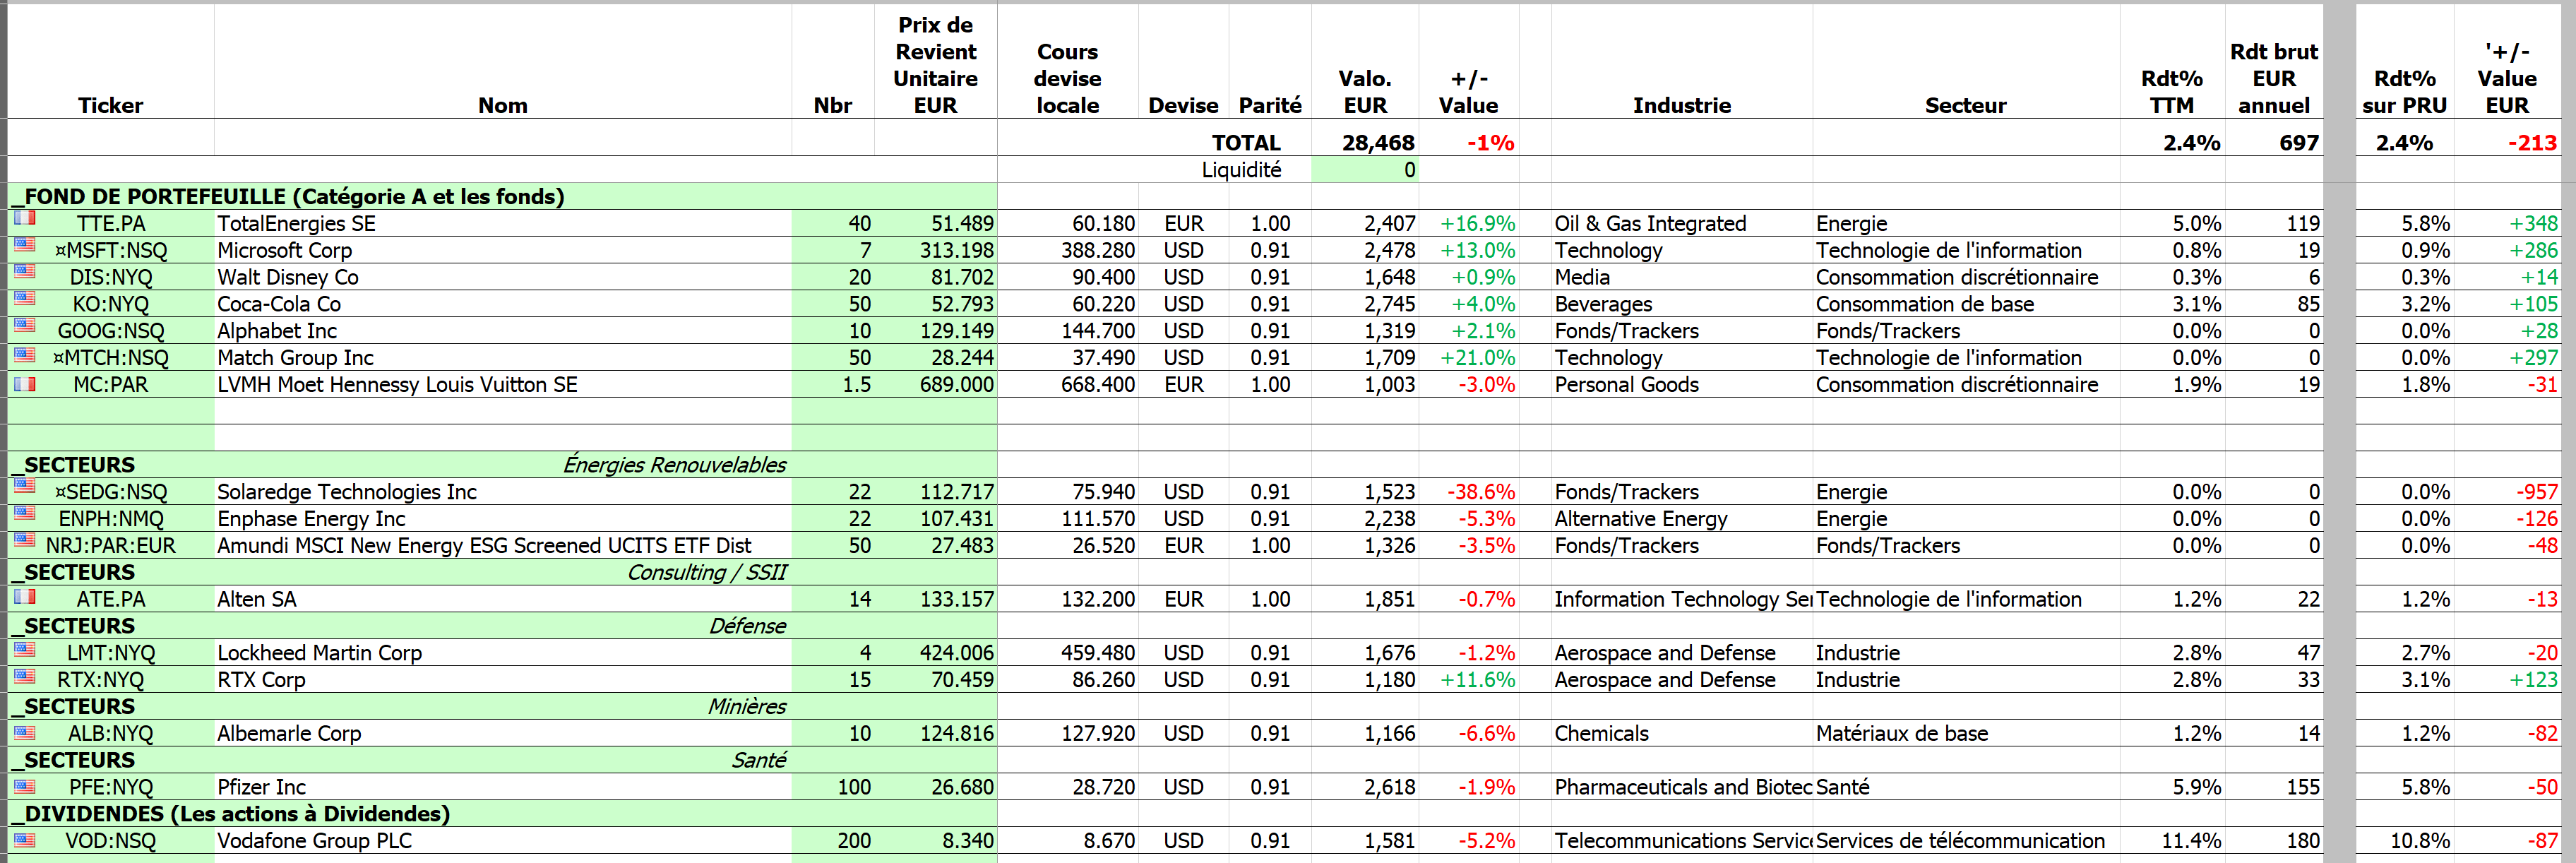This screenshot has width=2576, height=863.
Task: Select the Santé sector label
Action: pyautogui.click(x=758, y=760)
